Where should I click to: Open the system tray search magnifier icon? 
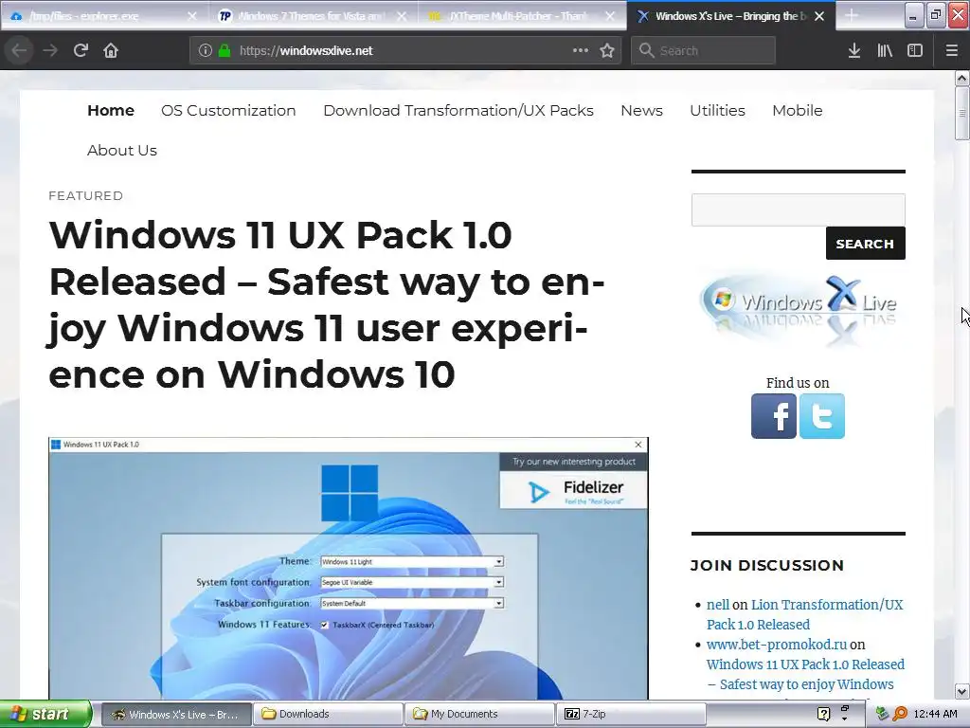[900, 714]
